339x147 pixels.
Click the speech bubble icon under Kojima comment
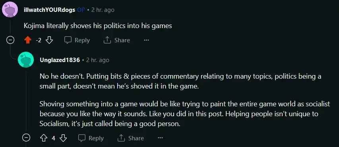pyautogui.click(x=68, y=40)
